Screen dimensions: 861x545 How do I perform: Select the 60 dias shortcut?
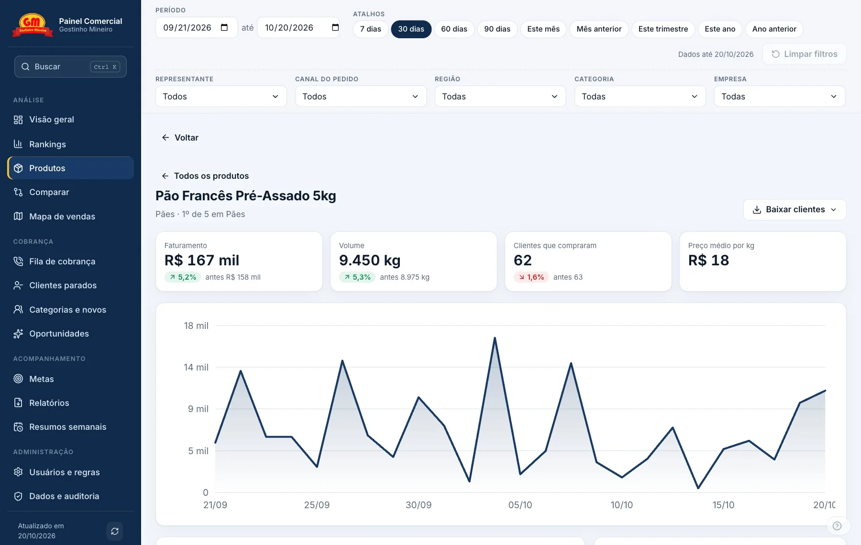click(x=454, y=29)
